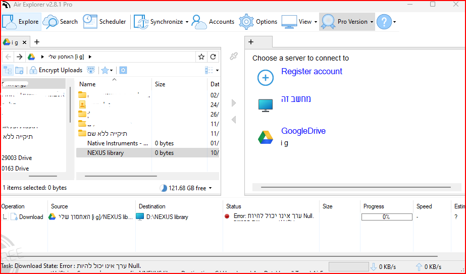Click the tree panel vertical scrollbar
466x274 pixels.
(x=70, y=104)
